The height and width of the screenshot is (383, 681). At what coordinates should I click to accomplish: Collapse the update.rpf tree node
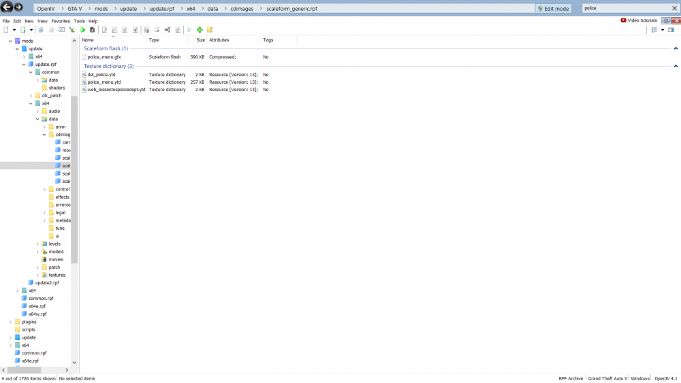coord(24,64)
